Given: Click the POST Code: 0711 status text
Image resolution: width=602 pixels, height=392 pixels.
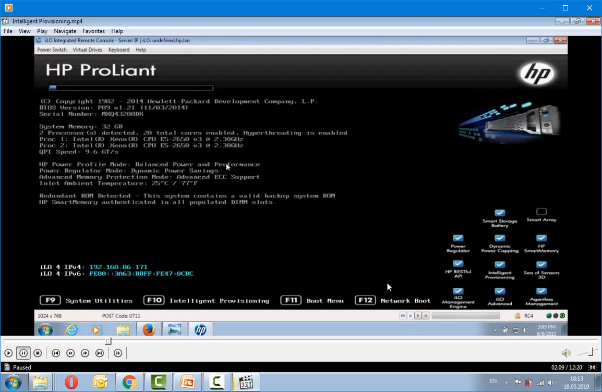Looking at the screenshot, I should point(121,316).
